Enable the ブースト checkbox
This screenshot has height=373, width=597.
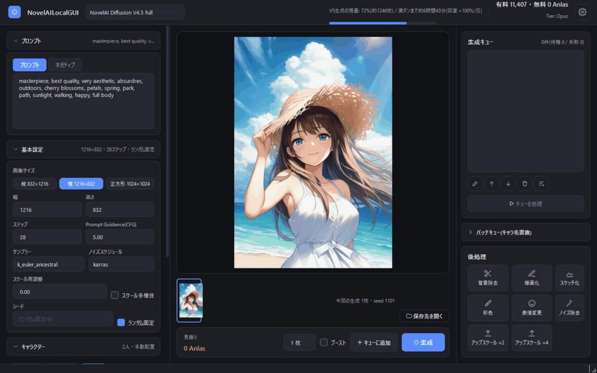(324, 342)
